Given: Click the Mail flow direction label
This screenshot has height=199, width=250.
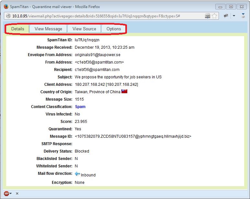Looking at the screenshot, I should [x=55, y=174].
